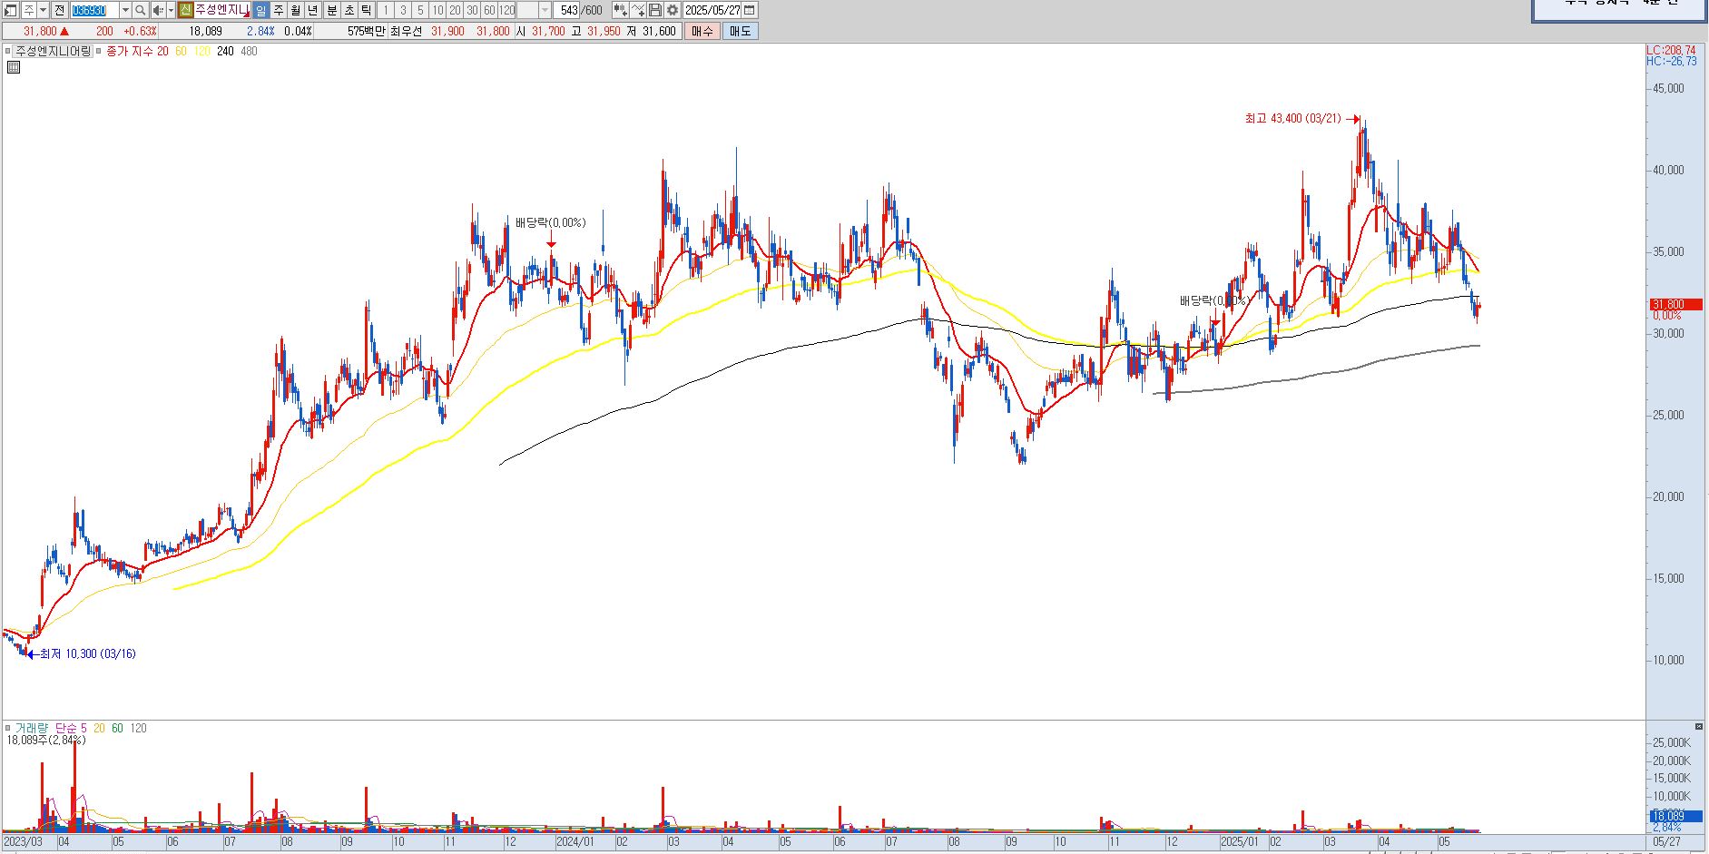Click the 전 button in the toolbar

(62, 10)
